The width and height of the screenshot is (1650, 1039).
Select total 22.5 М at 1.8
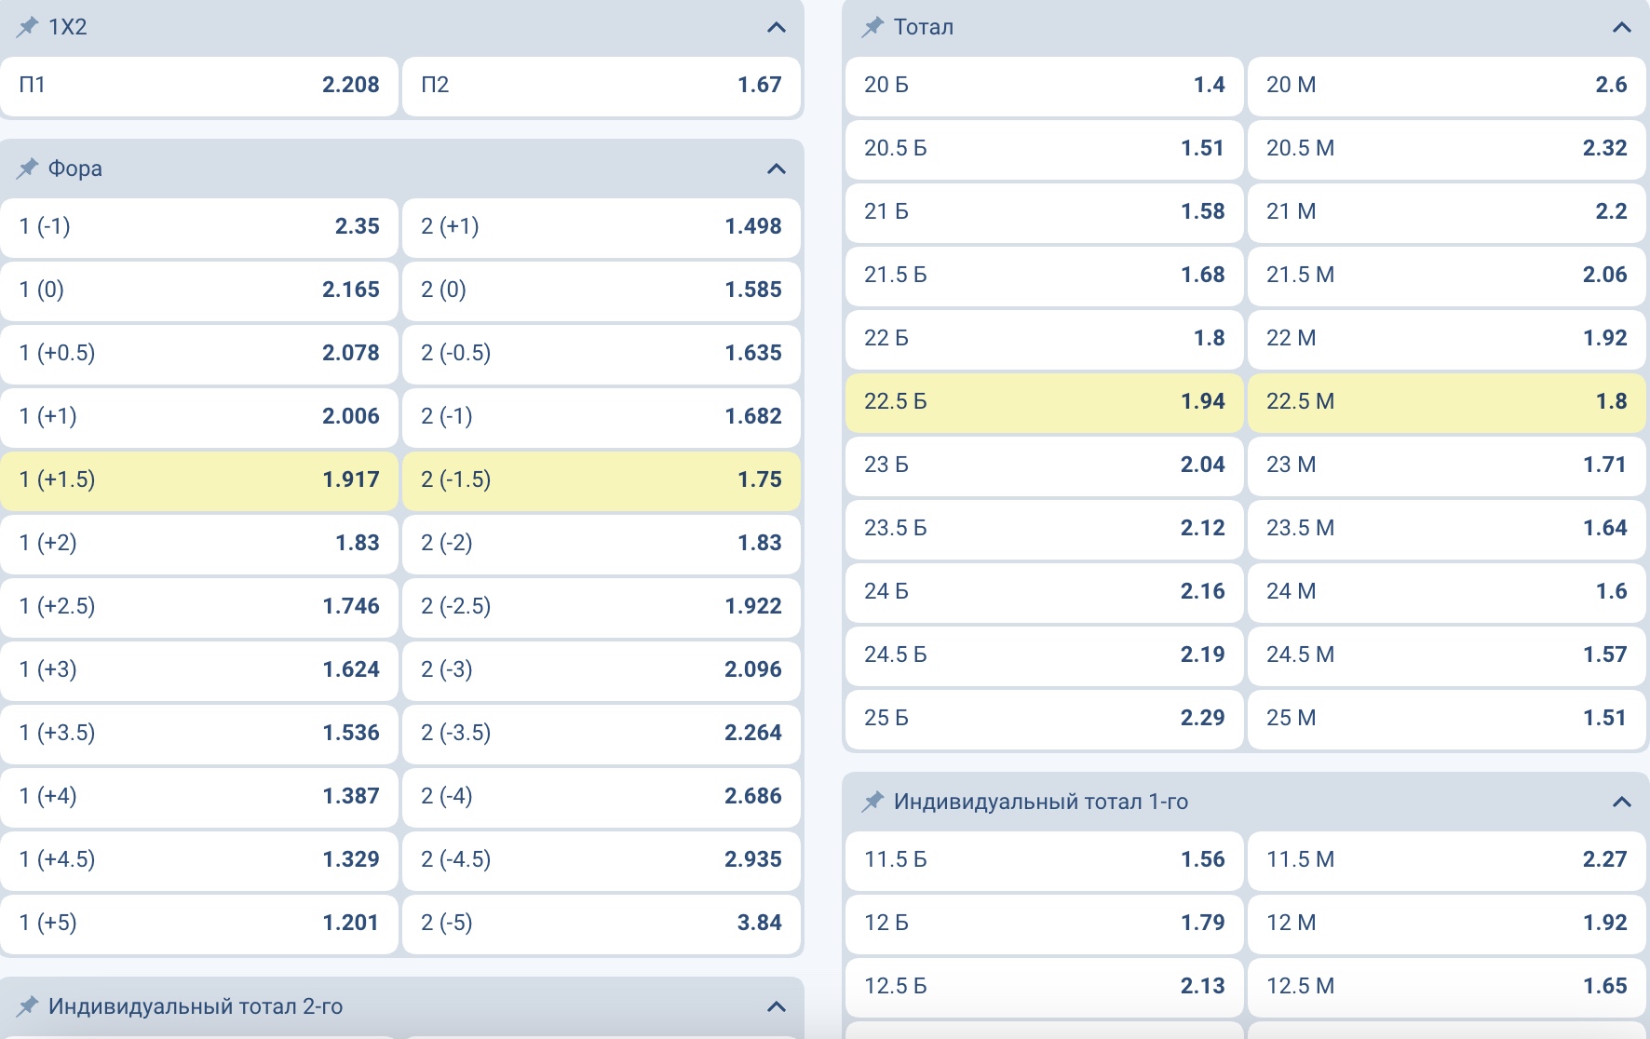(x=1446, y=402)
